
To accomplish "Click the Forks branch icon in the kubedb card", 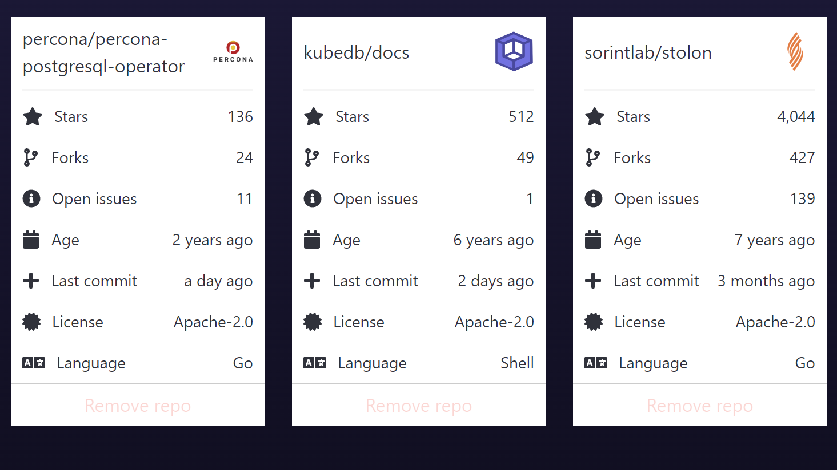I will coord(311,157).
